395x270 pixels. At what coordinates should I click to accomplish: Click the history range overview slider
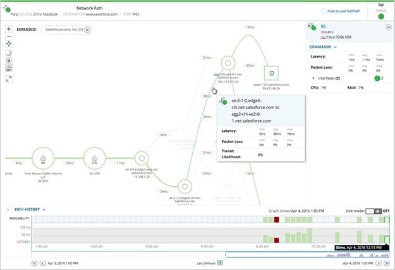(307, 255)
